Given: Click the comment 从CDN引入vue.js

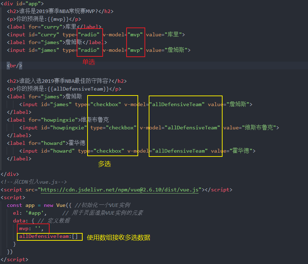Looking at the screenshot, I should pyautogui.click(x=34, y=182).
